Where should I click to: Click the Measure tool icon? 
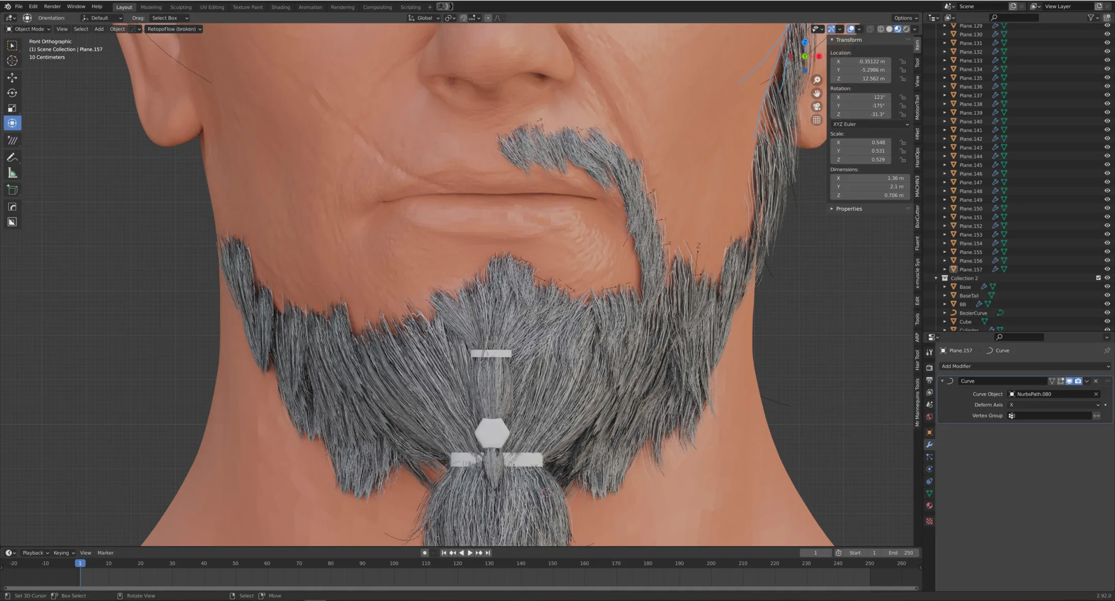[12, 172]
